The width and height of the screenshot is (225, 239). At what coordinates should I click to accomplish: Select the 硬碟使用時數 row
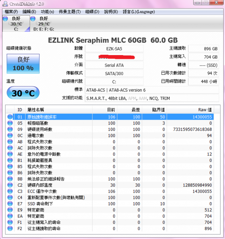pyautogui.click(x=110, y=130)
